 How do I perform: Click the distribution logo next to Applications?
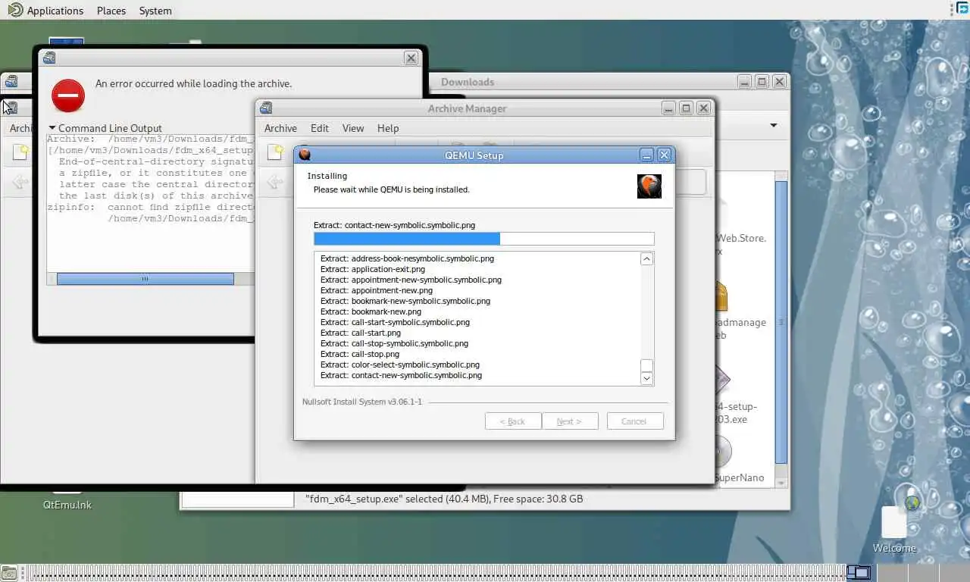point(14,10)
